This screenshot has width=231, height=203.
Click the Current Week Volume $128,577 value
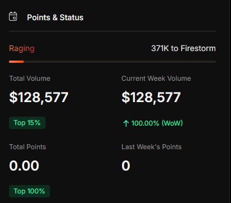151,98
